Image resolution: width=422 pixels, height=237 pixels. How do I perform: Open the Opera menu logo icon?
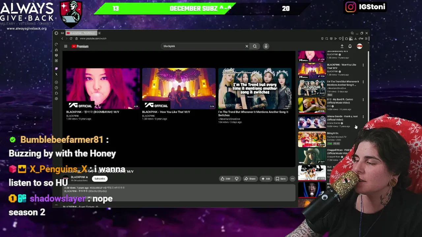(56, 33)
